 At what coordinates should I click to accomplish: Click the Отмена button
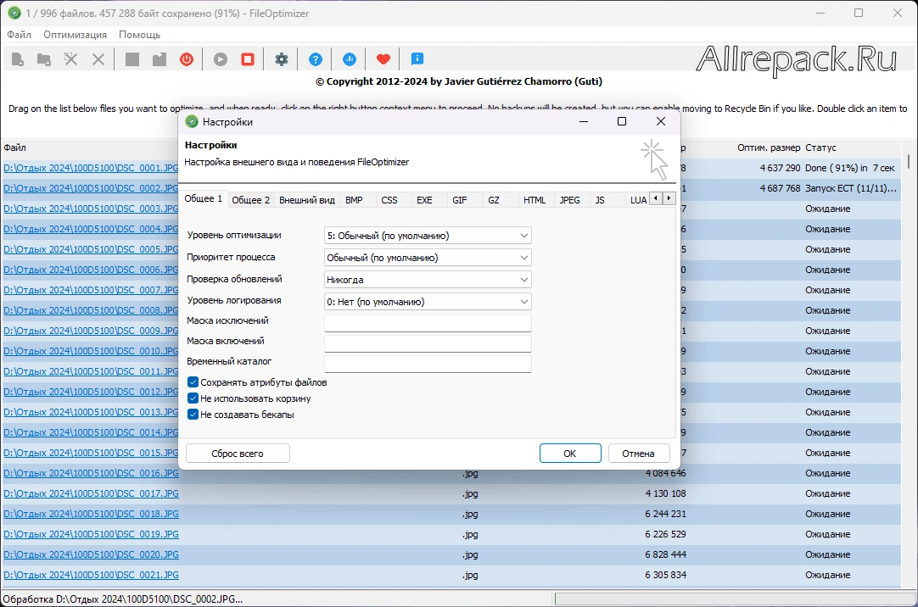pos(638,454)
